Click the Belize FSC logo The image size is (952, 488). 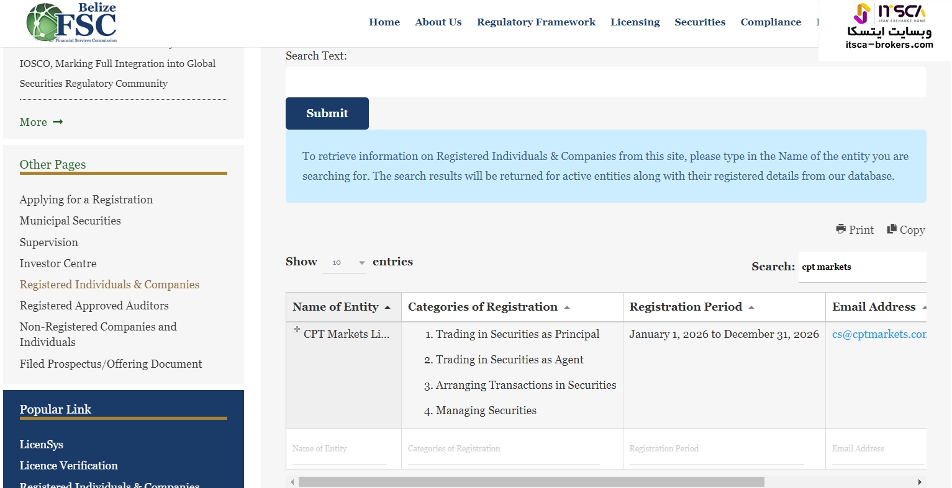[x=71, y=23]
